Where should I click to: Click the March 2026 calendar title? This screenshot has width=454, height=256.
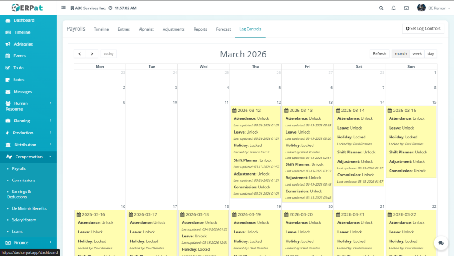[243, 54]
